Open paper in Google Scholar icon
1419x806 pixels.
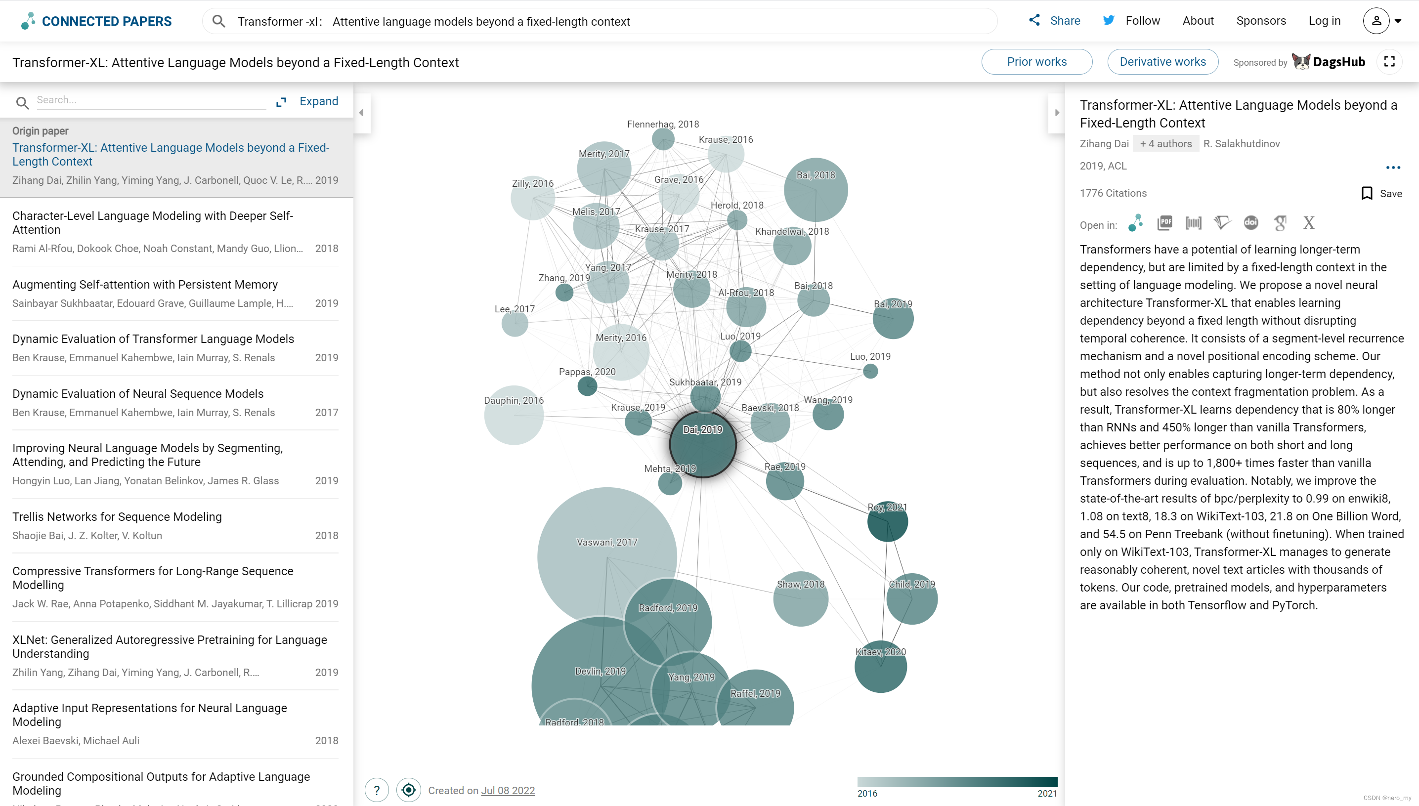1280,223
